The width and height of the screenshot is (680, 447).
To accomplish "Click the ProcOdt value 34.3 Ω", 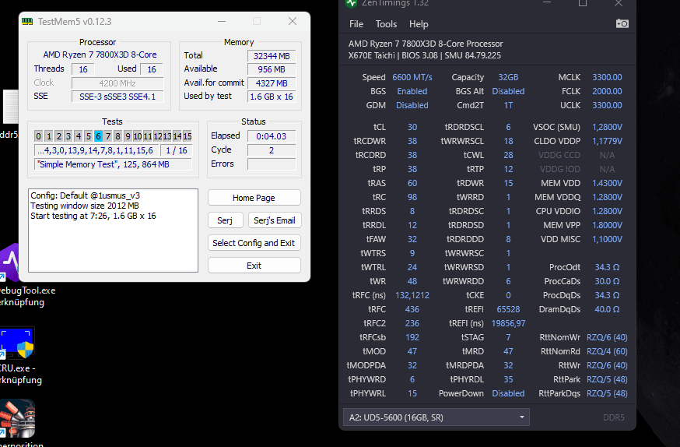I will pyautogui.click(x=607, y=267).
